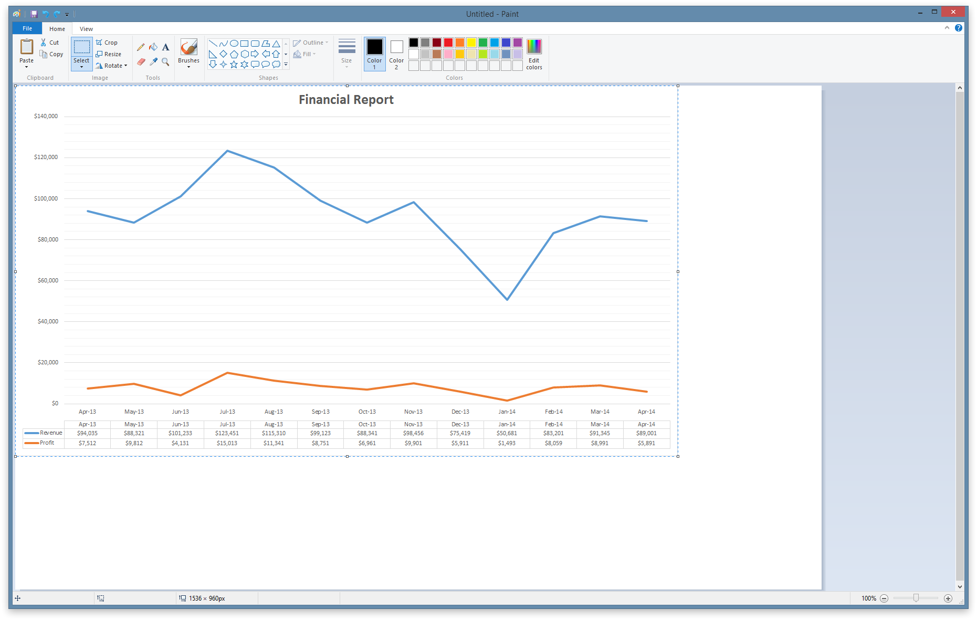Click the Financial Report chart title

click(x=346, y=100)
